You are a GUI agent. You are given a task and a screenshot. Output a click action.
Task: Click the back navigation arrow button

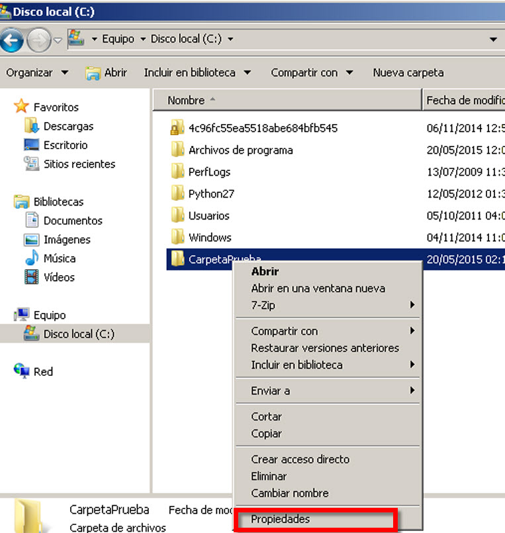[x=12, y=40]
